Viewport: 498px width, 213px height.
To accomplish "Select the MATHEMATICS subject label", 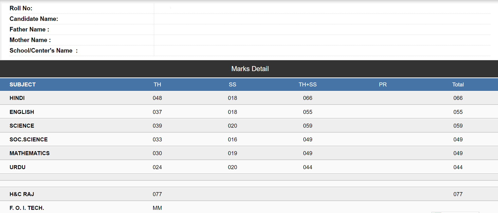I will 30,153.
